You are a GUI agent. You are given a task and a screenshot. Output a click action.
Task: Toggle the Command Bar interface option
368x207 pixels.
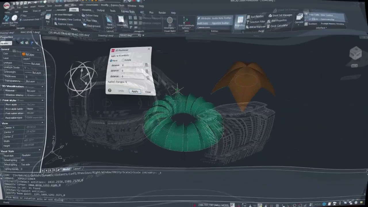[327, 20]
